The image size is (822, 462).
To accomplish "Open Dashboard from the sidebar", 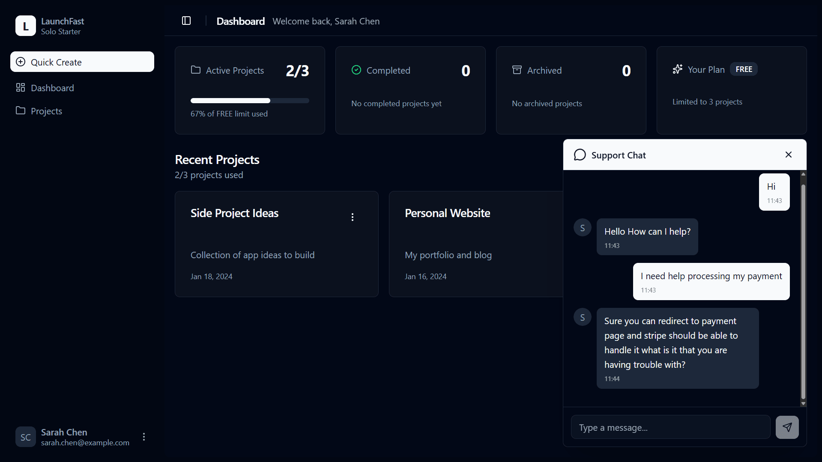I will [x=52, y=88].
